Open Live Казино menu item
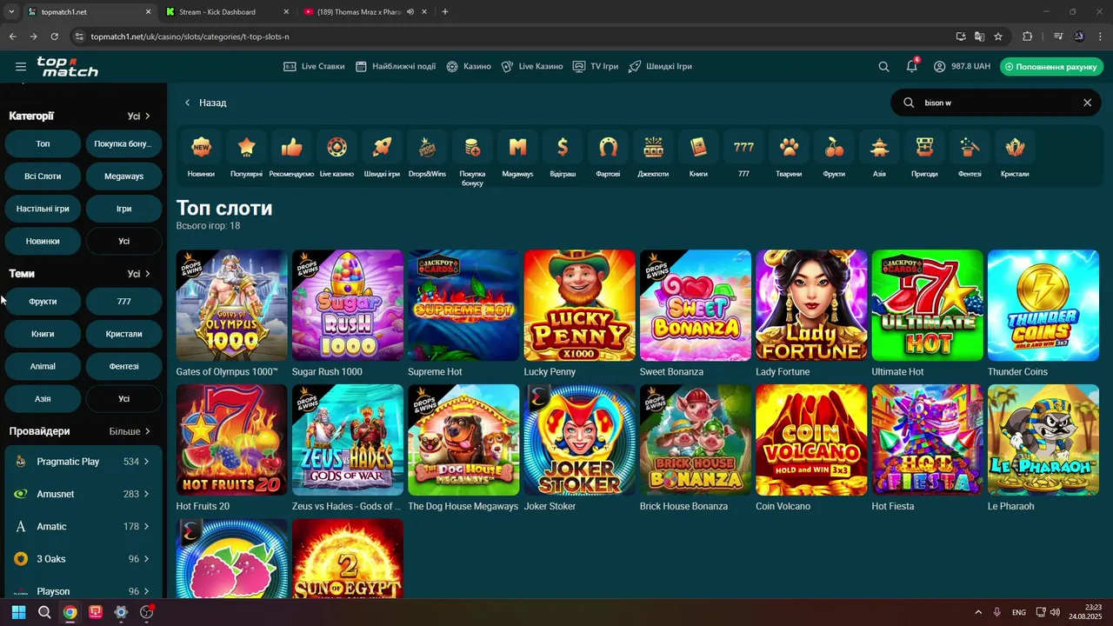The height and width of the screenshot is (626, 1113). [x=532, y=66]
